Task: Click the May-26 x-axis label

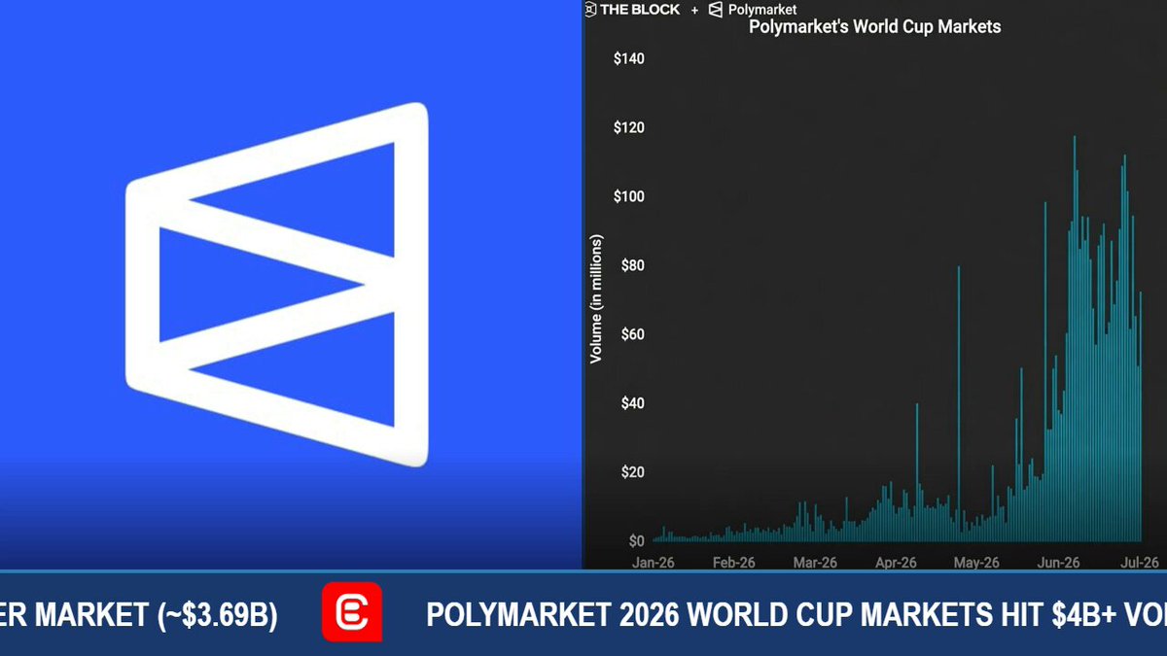Action: [976, 563]
